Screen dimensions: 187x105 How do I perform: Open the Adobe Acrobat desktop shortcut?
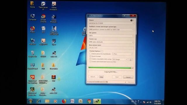(54, 6)
